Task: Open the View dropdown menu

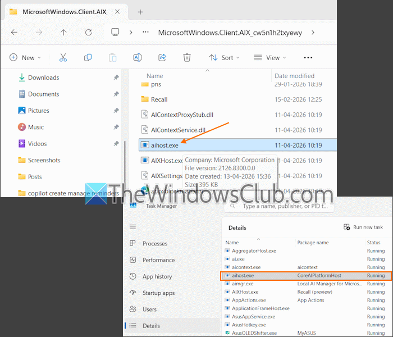Action: point(269,58)
